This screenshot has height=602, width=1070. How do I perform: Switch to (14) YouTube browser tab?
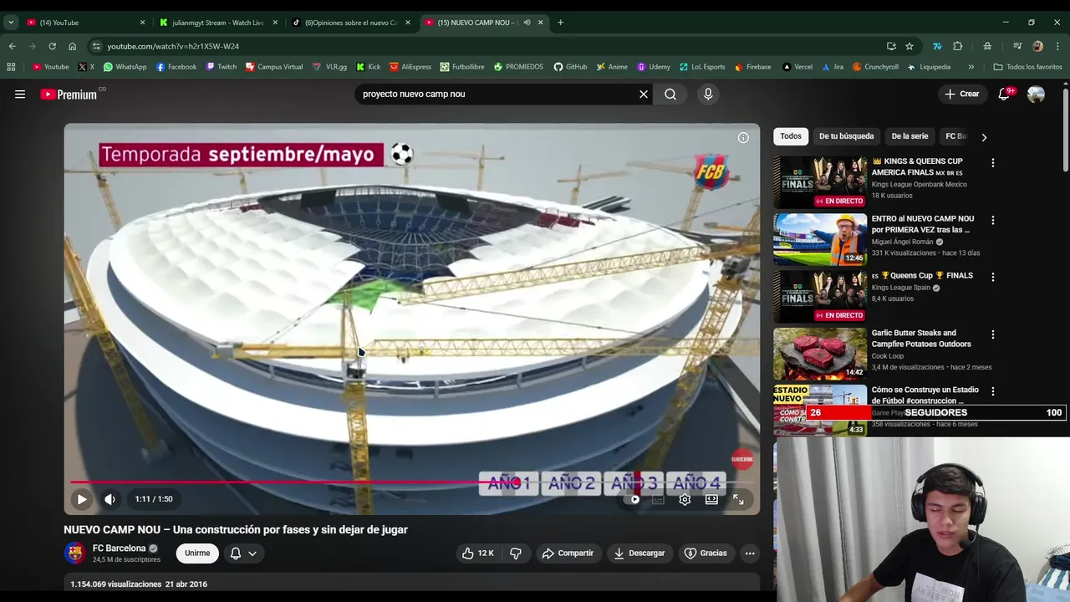tap(84, 23)
